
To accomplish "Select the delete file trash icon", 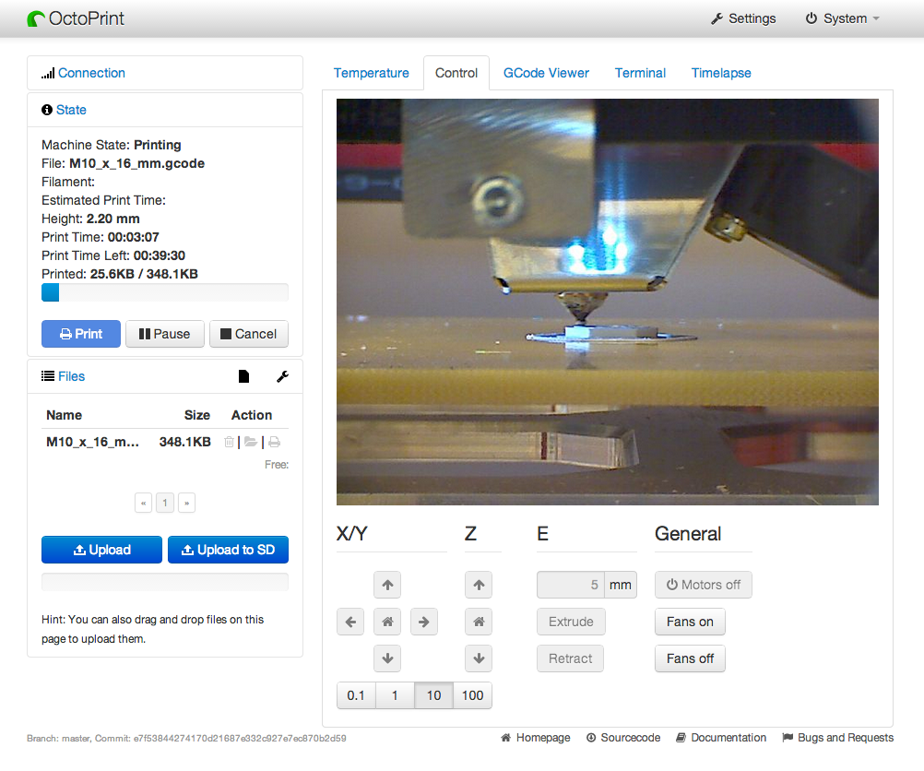I will 229,442.
